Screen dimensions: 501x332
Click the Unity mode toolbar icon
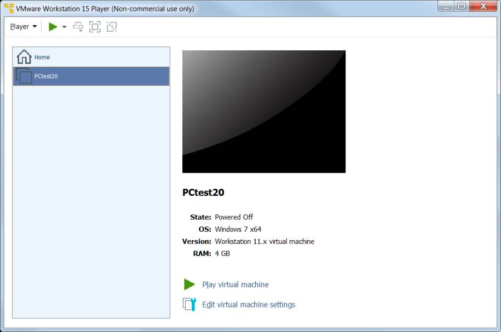point(112,27)
